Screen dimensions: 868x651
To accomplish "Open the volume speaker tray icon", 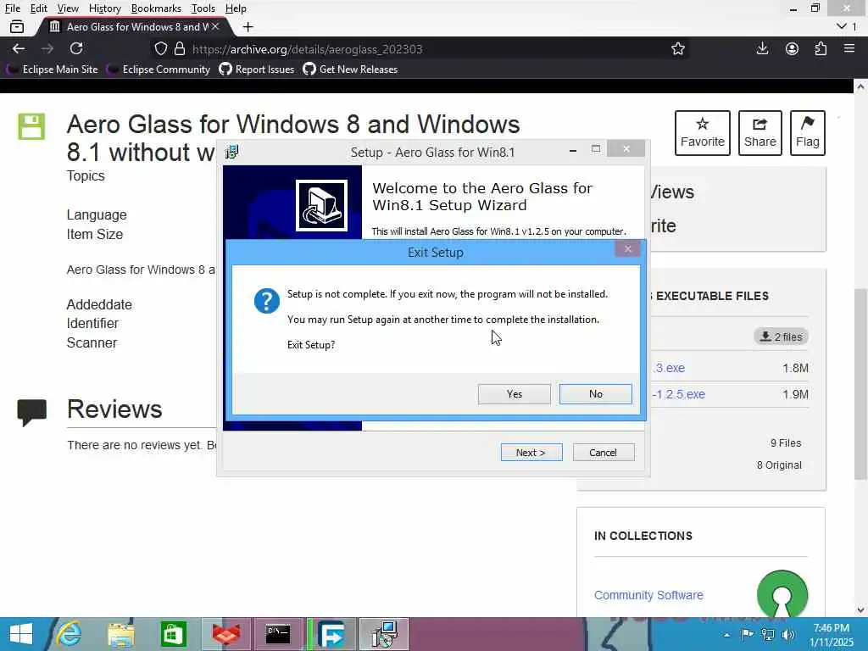I will (x=788, y=634).
